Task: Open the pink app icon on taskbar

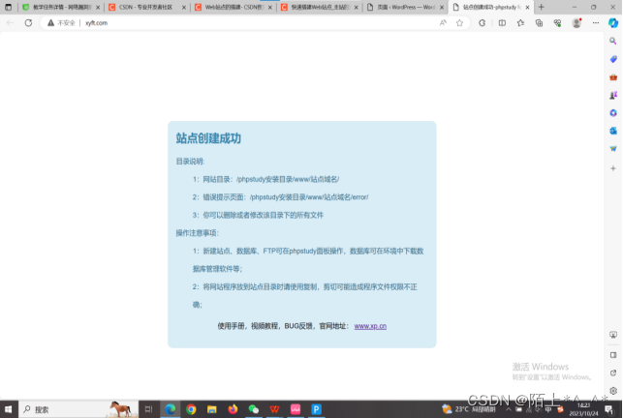Action: click(296, 409)
